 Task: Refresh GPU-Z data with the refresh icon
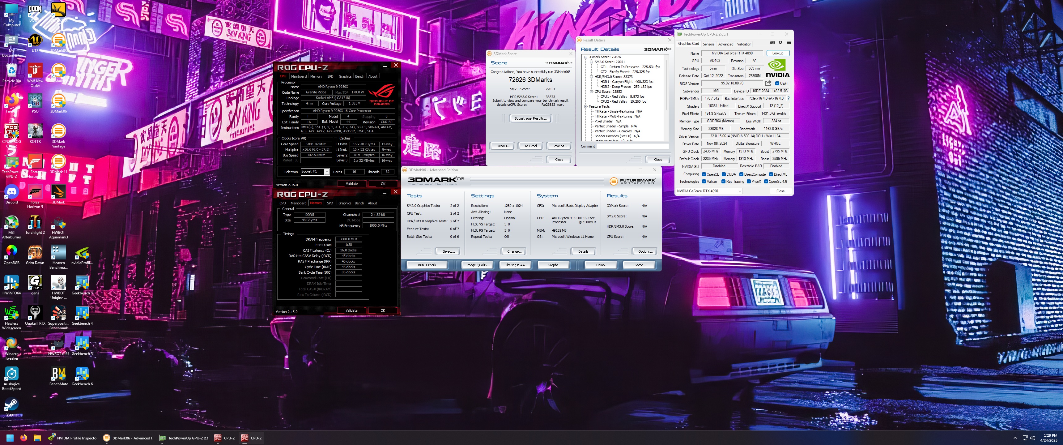coord(780,42)
